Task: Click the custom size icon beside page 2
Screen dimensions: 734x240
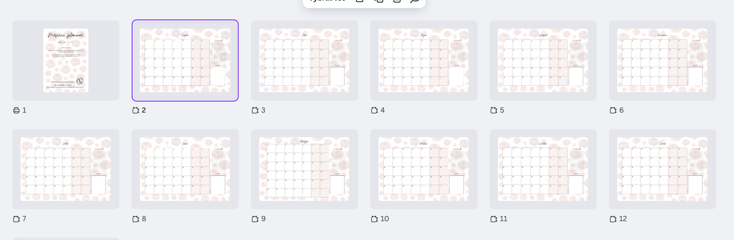Action: pos(136,110)
